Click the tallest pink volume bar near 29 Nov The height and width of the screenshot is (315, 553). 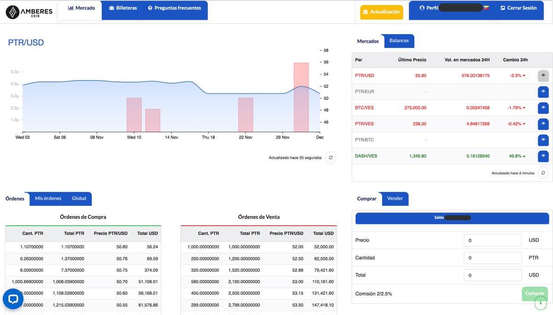pyautogui.click(x=301, y=97)
